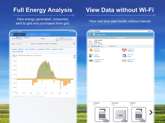Viewport: 165px width, 123px height.
Task: Click the green Charge/Discharge battery icon
Action: click(x=91, y=61)
